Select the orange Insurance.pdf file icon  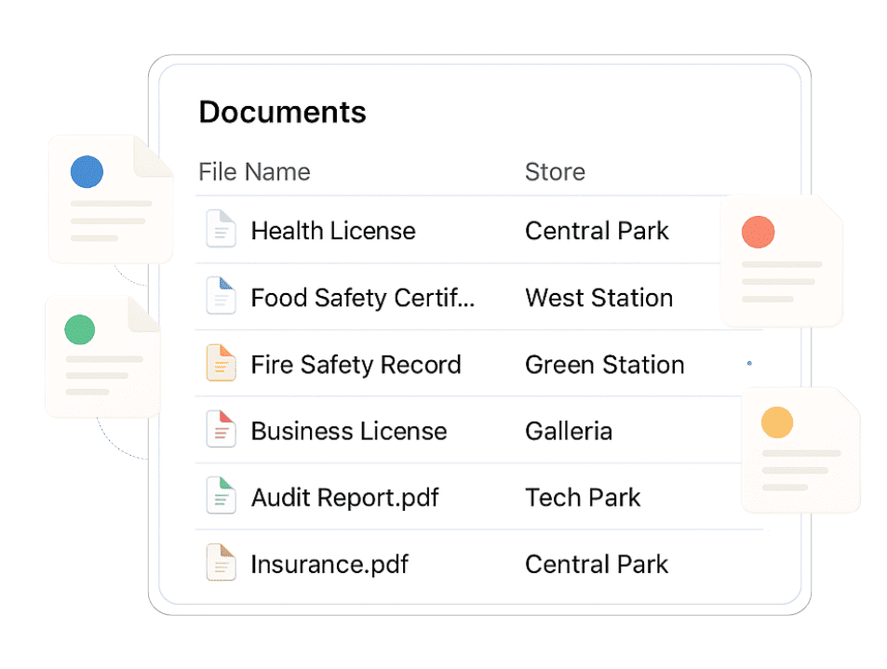pos(221,563)
